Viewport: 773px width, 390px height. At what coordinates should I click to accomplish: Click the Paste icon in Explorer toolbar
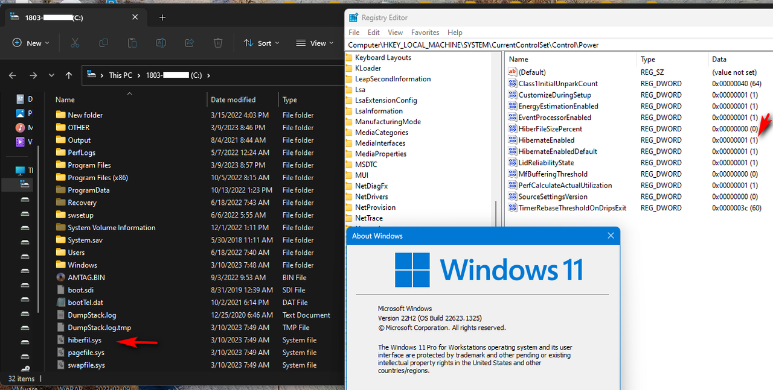pyautogui.click(x=132, y=43)
